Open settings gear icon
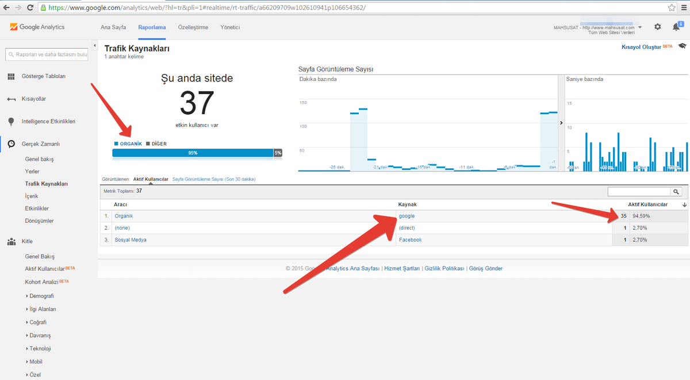 [658, 27]
